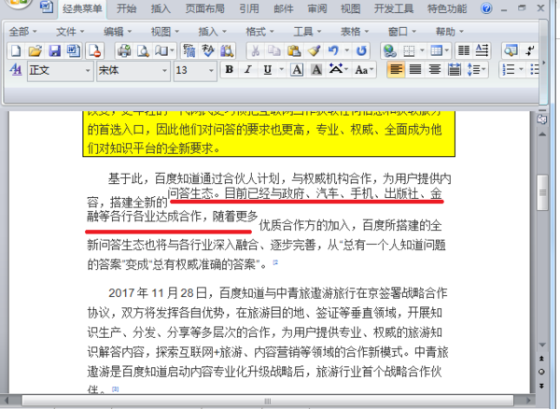560x409 pixels.
Task: Click the Paste clipboard icon
Action: (294, 51)
